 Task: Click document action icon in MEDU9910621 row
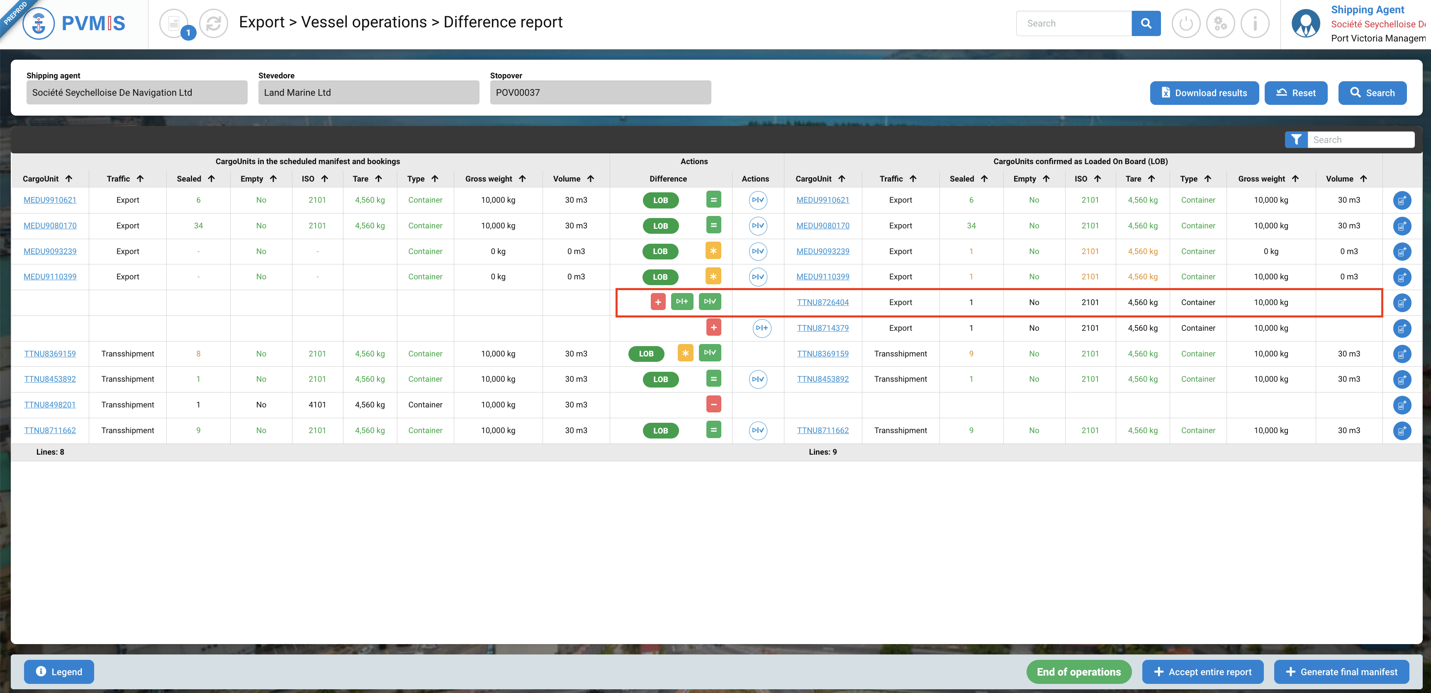[1402, 201]
